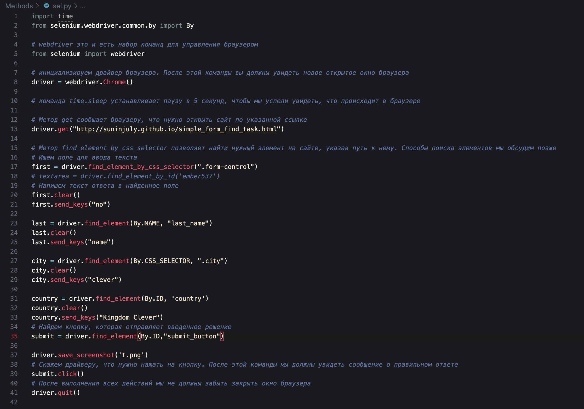Open the breadcrumb ellipsis symbol picker

pos(83,6)
